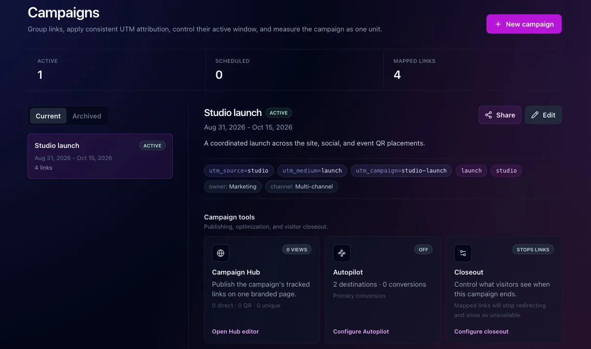591x349 pixels.
Task: Click the 0 direct · 0 QR · 0 unique text
Action: coord(246,305)
